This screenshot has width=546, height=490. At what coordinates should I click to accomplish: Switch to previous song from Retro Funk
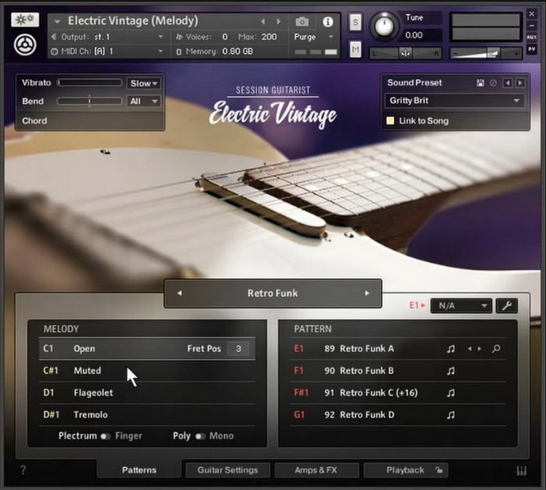coord(180,293)
